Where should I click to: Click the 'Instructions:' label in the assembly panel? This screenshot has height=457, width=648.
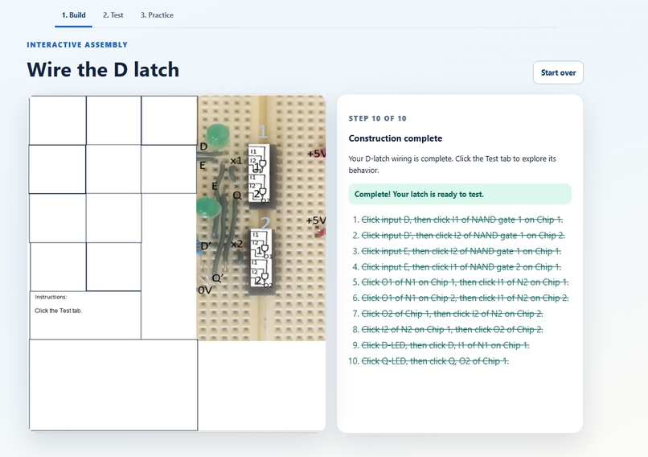(51, 297)
